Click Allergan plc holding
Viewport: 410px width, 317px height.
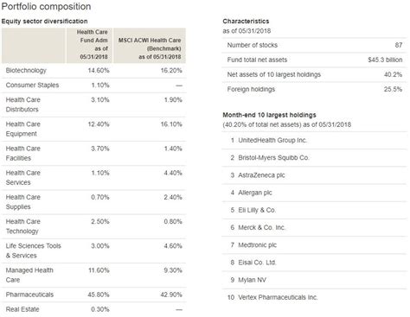pos(255,193)
